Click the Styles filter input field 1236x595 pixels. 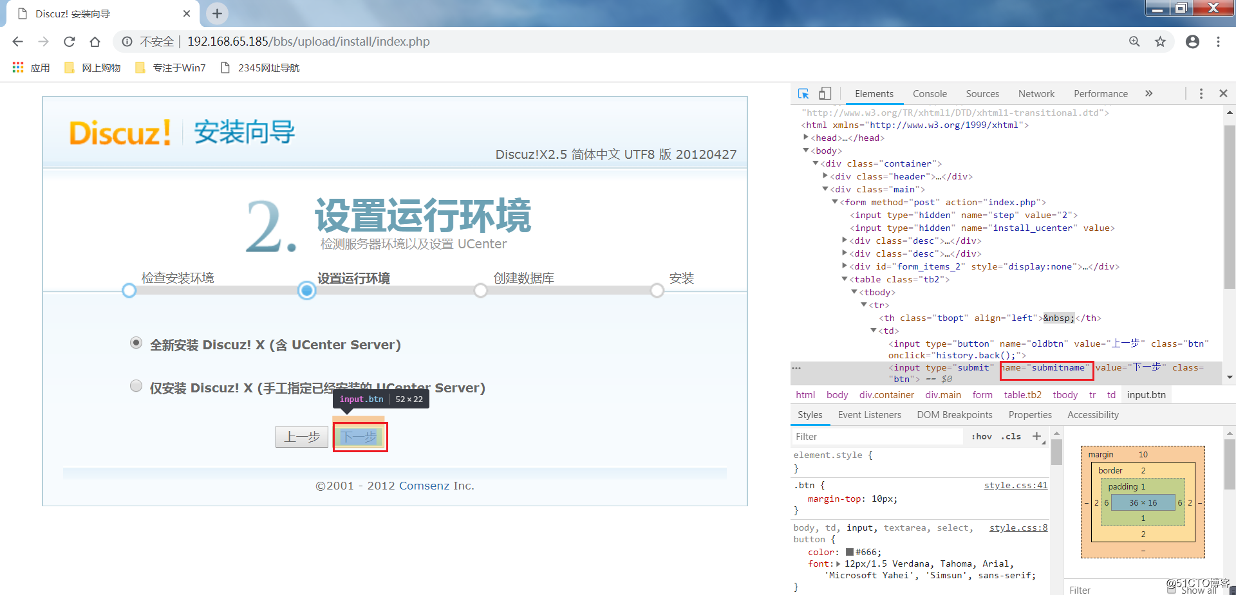(x=877, y=436)
